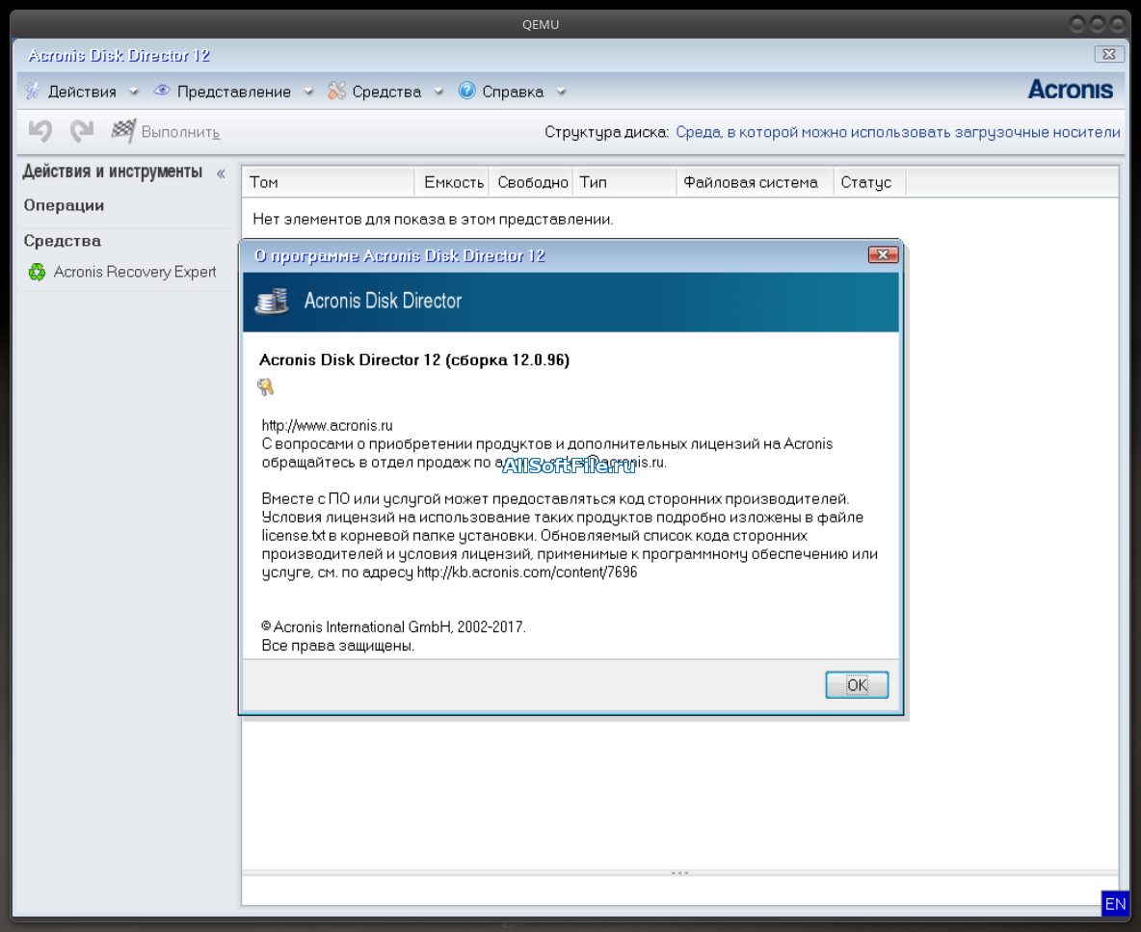Click the last QEMU window control button

coord(1118,24)
